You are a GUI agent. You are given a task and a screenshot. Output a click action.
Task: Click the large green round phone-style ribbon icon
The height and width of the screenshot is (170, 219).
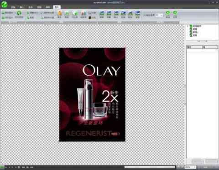click(19, 13)
